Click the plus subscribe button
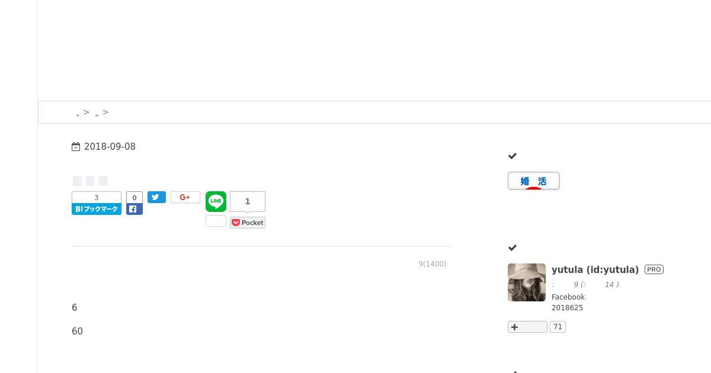This screenshot has height=373, width=711. click(x=527, y=327)
